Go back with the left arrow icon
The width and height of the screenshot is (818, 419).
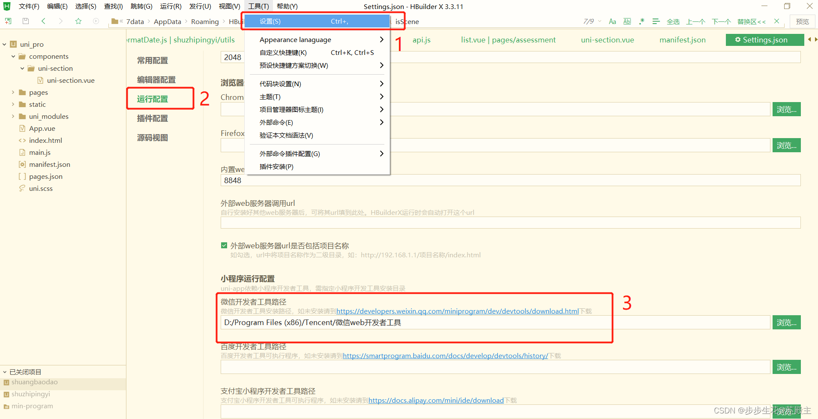pos(43,21)
